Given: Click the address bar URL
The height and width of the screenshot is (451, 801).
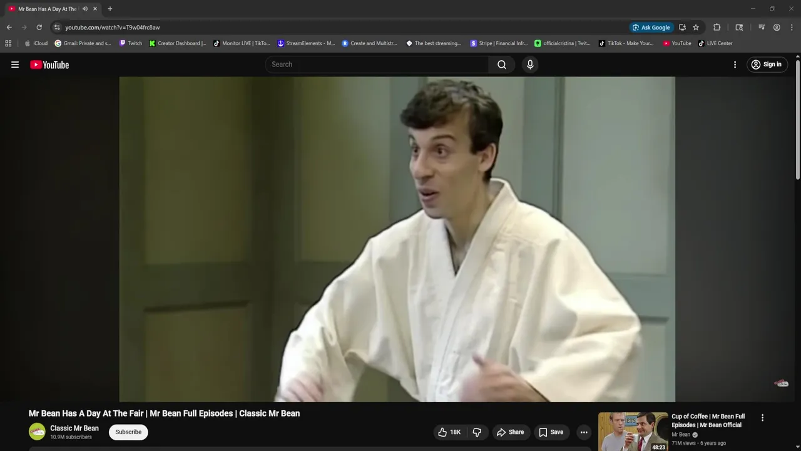Looking at the screenshot, I should click(113, 28).
